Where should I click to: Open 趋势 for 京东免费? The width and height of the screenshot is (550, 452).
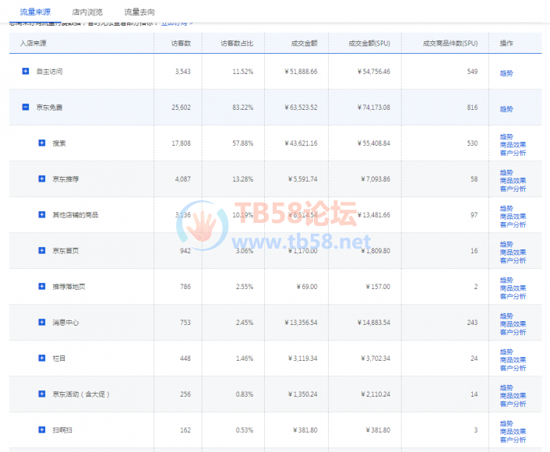click(x=506, y=109)
